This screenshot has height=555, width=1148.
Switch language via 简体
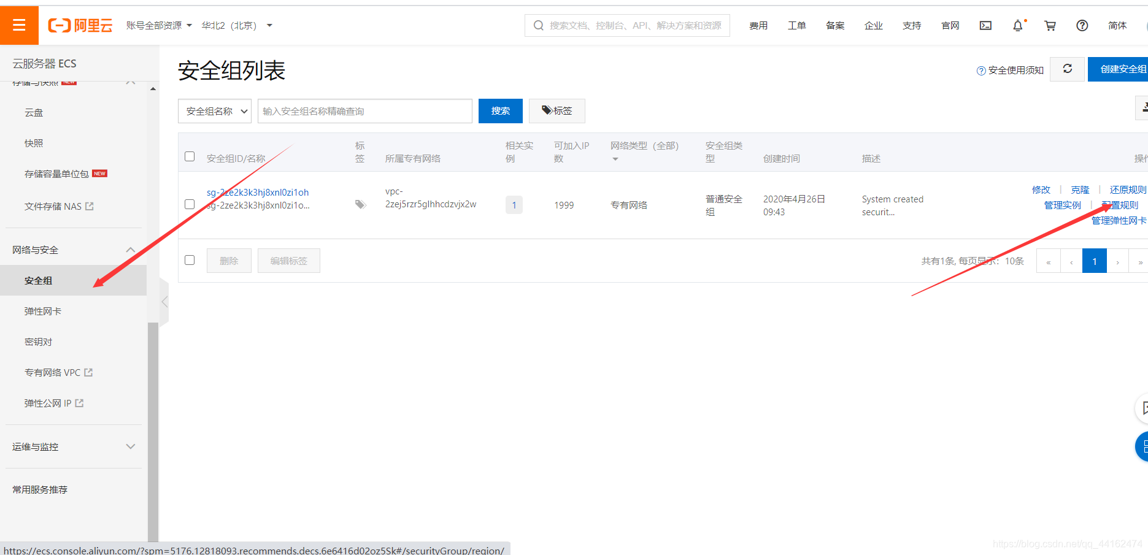[1117, 25]
